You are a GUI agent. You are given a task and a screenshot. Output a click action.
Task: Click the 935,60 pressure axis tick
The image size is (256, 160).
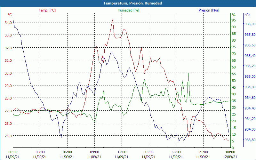pyautogui.click(x=250, y=45)
